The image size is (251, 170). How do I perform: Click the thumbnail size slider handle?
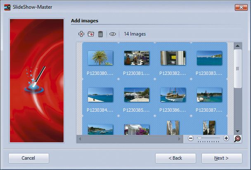199,138
